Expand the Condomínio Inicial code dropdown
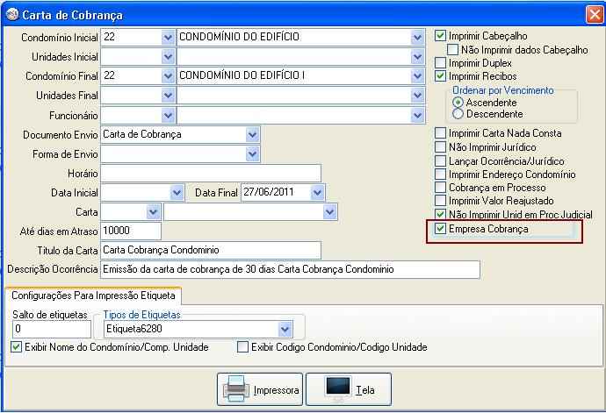The height and width of the screenshot is (413, 606). tap(168, 38)
